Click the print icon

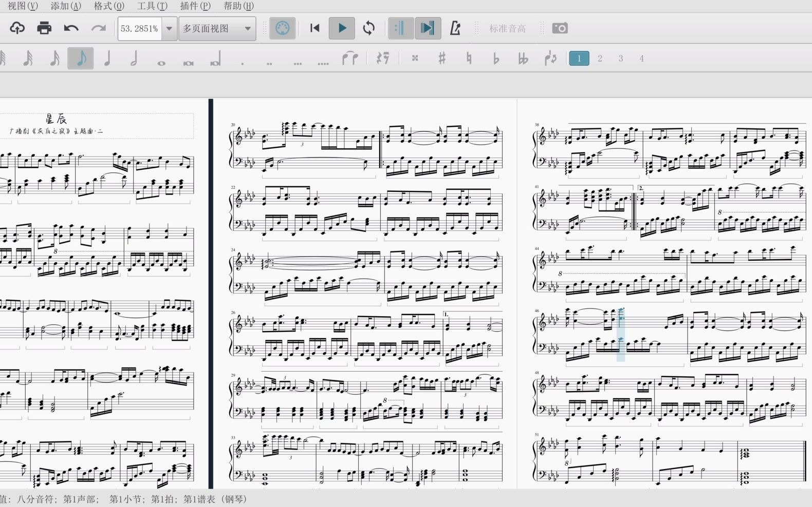click(44, 28)
